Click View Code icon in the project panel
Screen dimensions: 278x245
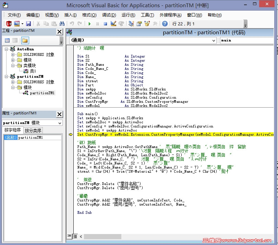[7, 40]
